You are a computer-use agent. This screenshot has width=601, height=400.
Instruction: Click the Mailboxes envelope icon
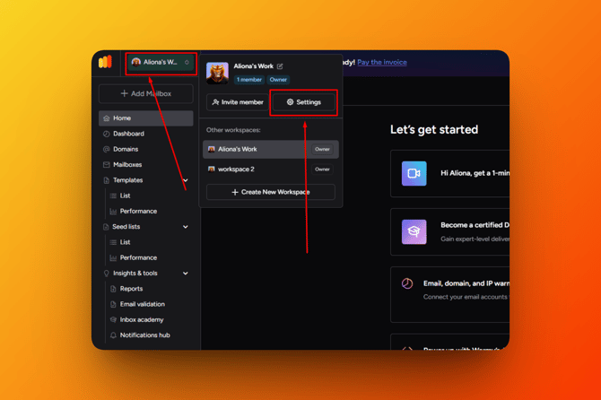point(107,165)
